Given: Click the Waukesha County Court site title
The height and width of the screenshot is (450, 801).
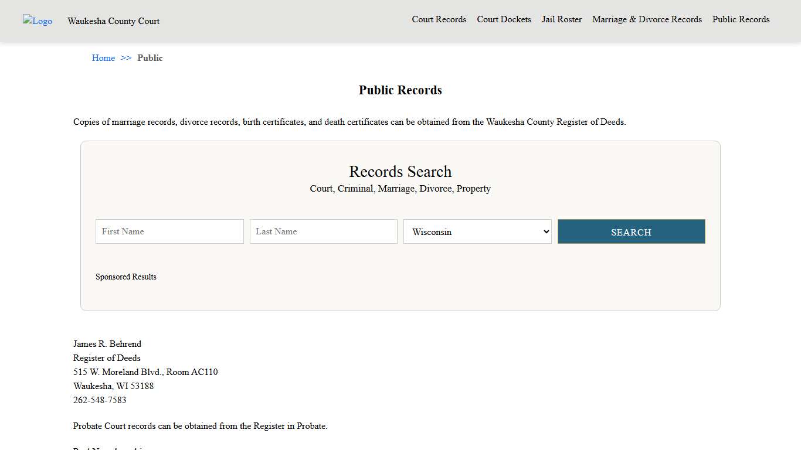Looking at the screenshot, I should [113, 21].
